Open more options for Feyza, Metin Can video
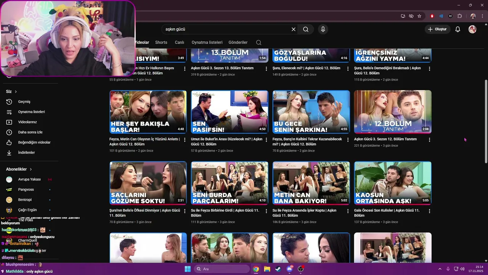488x275 pixels. [x=185, y=140]
